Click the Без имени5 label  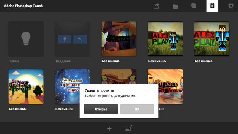point(157,61)
